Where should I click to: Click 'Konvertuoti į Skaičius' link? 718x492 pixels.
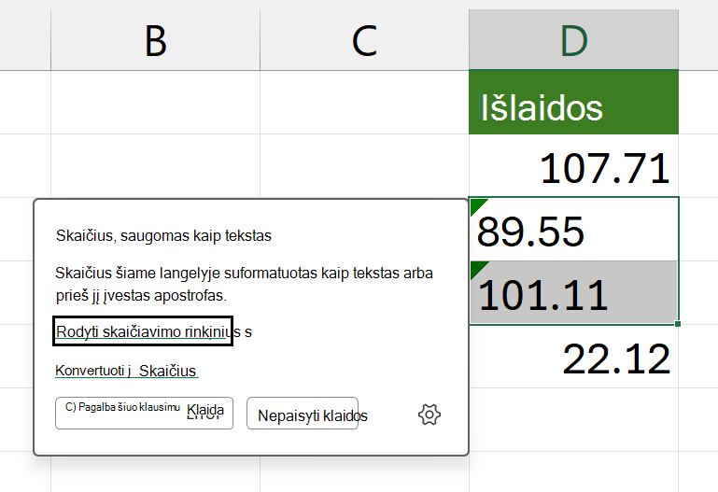pyautogui.click(x=126, y=371)
